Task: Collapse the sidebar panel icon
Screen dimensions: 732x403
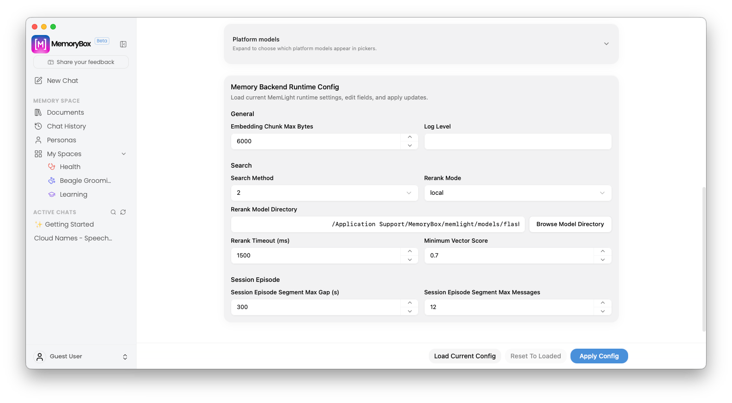Action: pyautogui.click(x=123, y=44)
